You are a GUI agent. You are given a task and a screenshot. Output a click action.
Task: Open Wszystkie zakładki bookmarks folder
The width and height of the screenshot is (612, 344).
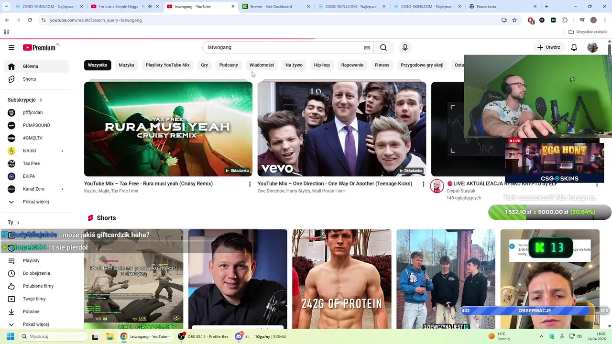(x=588, y=32)
